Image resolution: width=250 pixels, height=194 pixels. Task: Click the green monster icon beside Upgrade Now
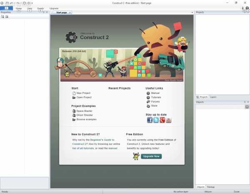[x=136, y=156]
